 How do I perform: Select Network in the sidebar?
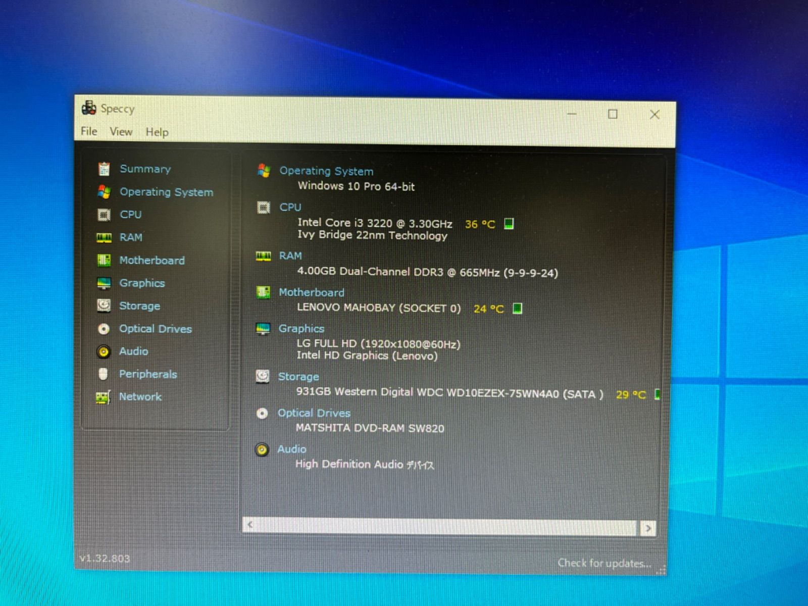point(140,396)
